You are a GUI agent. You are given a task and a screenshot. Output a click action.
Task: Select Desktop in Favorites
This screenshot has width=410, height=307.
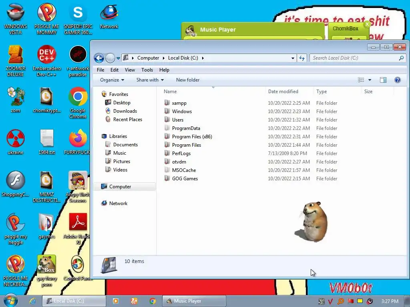pos(122,103)
